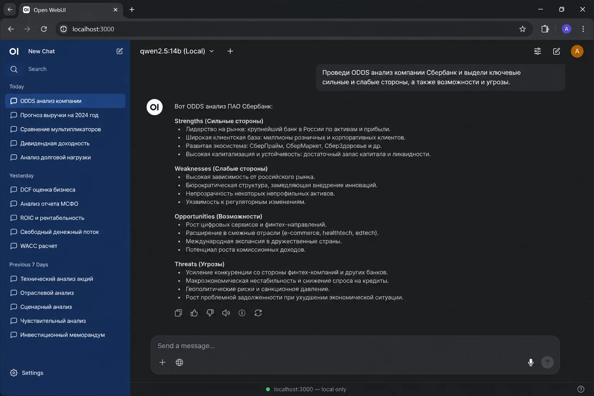Open browser extensions puzzle icon
The width and height of the screenshot is (594, 396).
point(545,29)
